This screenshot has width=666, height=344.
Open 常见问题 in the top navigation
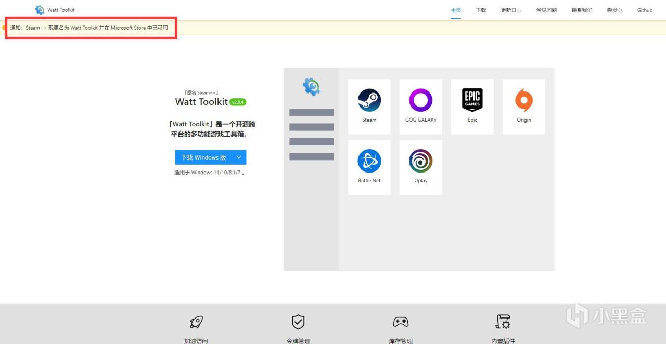coord(546,10)
